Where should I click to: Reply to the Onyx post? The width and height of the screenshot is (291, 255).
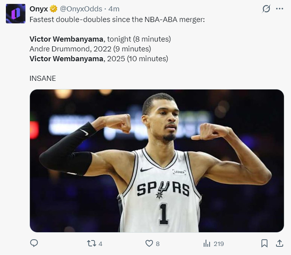pyautogui.click(x=34, y=244)
